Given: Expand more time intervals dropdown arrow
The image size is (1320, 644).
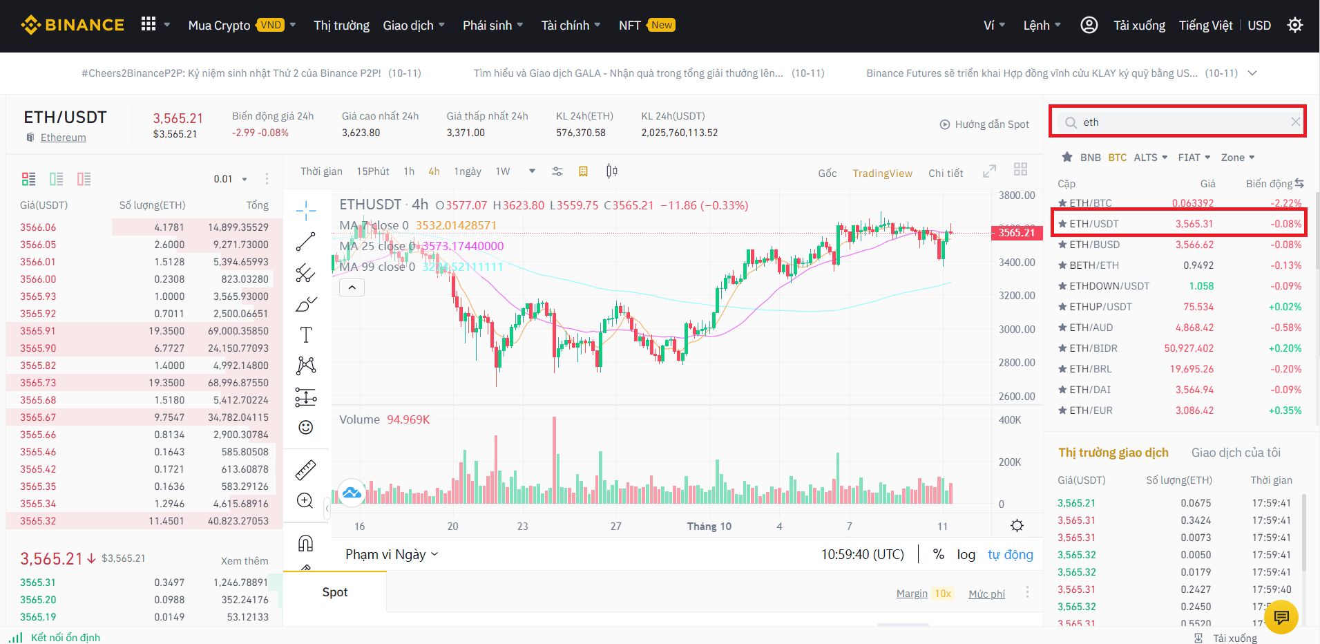Looking at the screenshot, I should (x=532, y=171).
